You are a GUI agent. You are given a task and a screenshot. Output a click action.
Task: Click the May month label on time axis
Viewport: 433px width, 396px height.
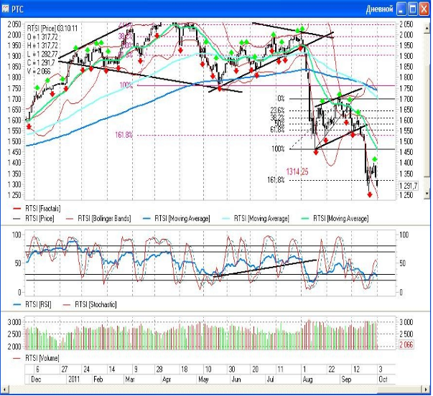point(203,379)
